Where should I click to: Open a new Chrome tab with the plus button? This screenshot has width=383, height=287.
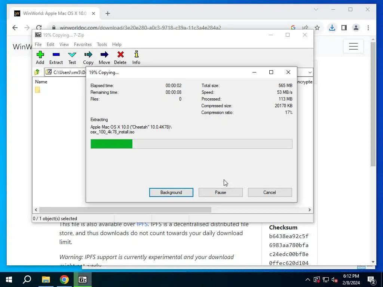pyautogui.click(x=108, y=13)
